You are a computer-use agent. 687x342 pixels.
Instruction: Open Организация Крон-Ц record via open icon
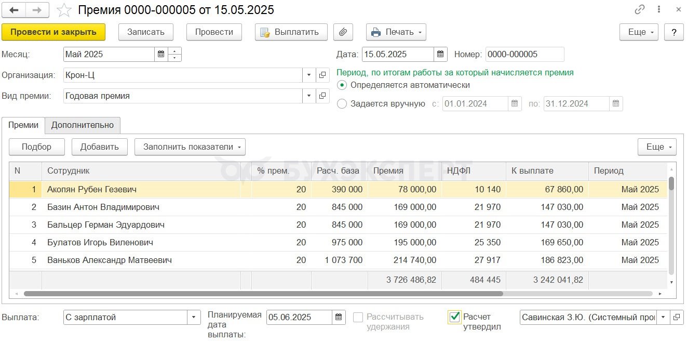323,75
